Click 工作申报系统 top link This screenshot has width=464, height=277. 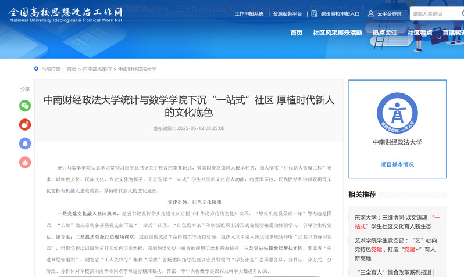coord(249,13)
